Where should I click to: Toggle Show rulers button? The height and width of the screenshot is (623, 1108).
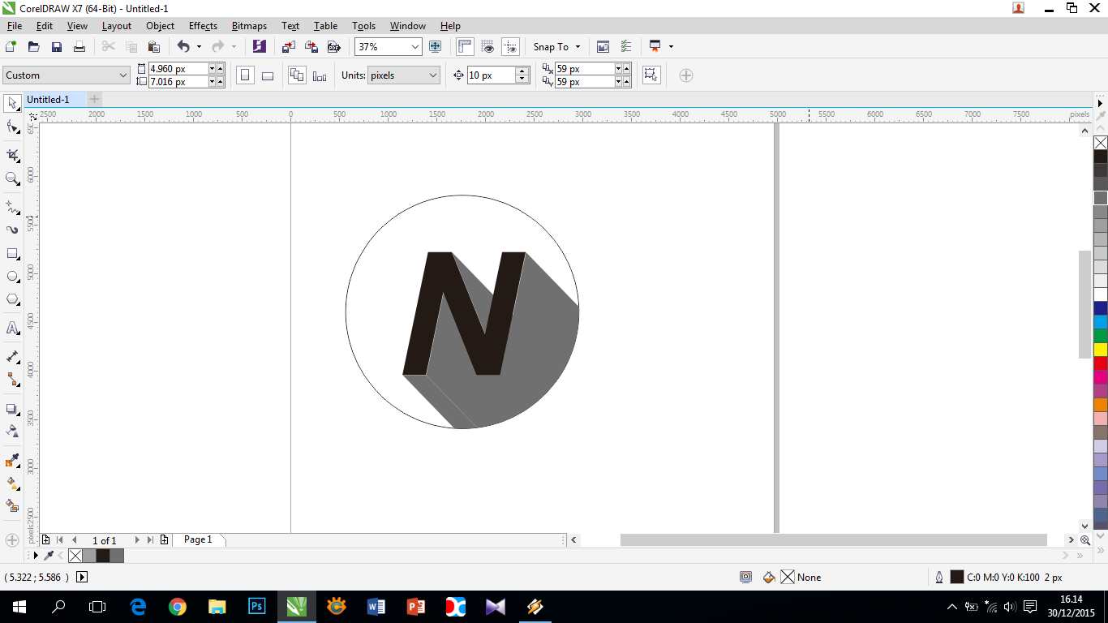tap(465, 47)
